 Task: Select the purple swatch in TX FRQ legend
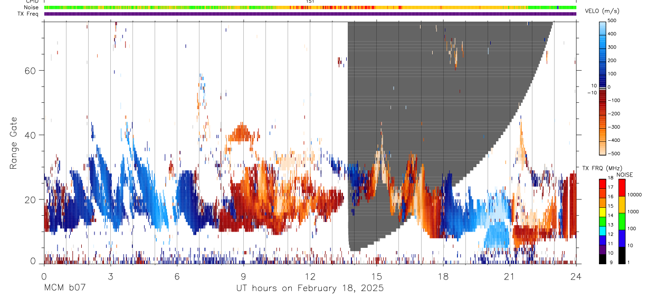click(602, 249)
